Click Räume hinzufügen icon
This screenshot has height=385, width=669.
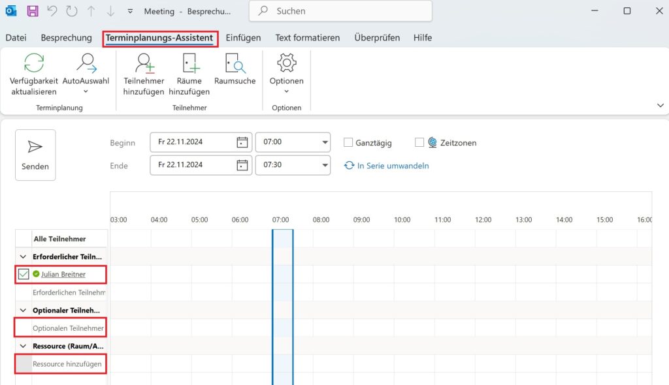tap(189, 63)
